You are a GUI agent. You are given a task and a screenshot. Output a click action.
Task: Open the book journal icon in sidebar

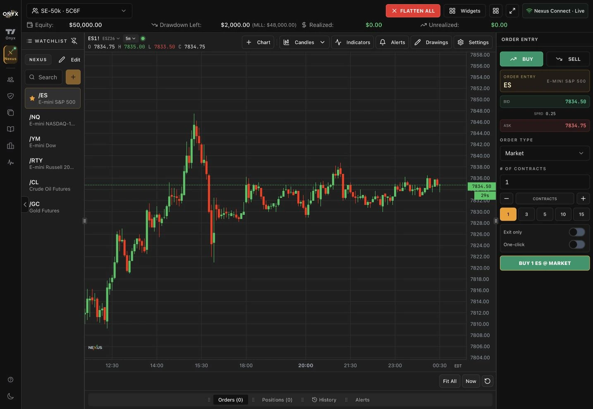pyautogui.click(x=11, y=129)
